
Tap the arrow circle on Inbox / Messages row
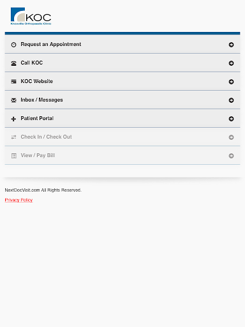tap(231, 100)
